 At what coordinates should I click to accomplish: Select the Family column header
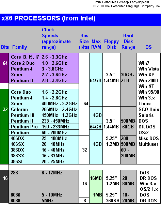[x=20, y=47]
